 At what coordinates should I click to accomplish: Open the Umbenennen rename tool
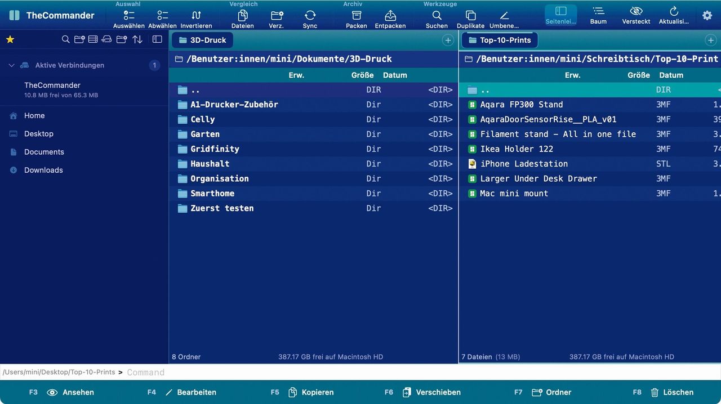504,15
